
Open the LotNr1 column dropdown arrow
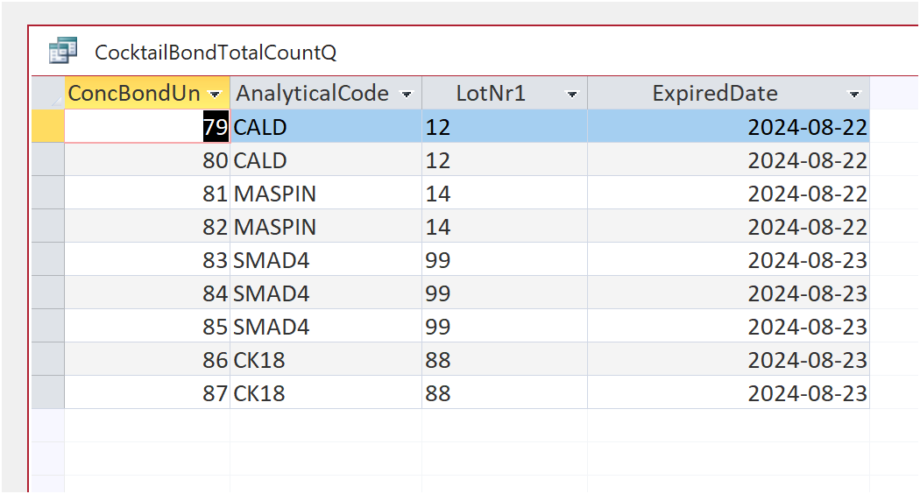pos(572,94)
